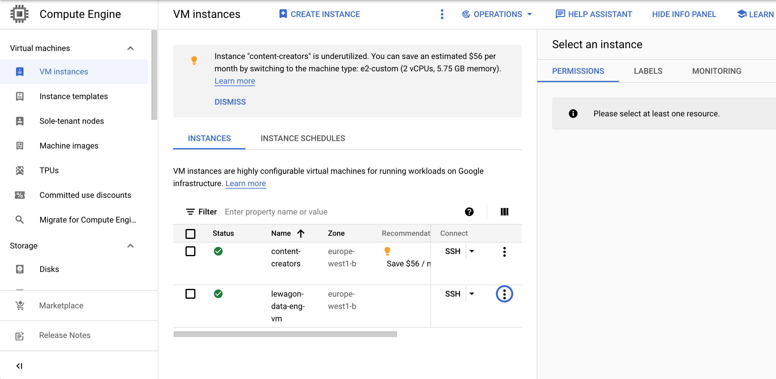Click the table horizontal scrollbar
This screenshot has height=379, width=776.
pos(285,334)
